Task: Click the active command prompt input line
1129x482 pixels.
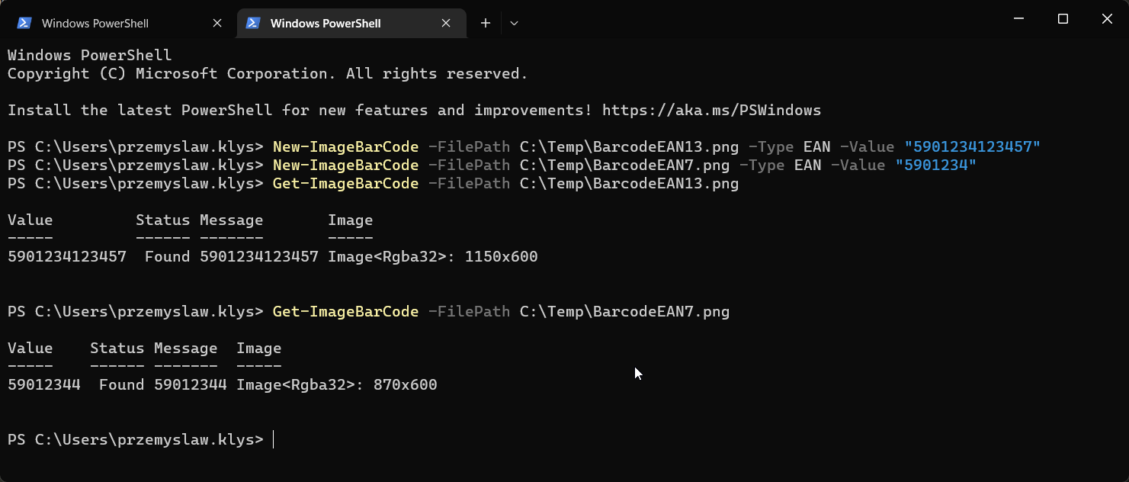Action: (274, 439)
